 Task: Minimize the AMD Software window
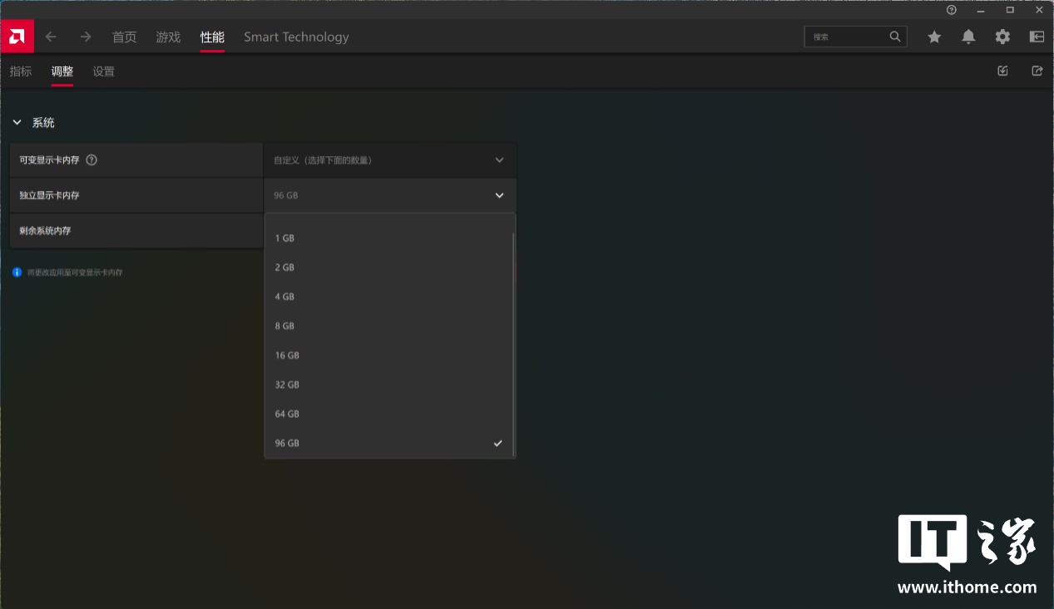click(981, 10)
